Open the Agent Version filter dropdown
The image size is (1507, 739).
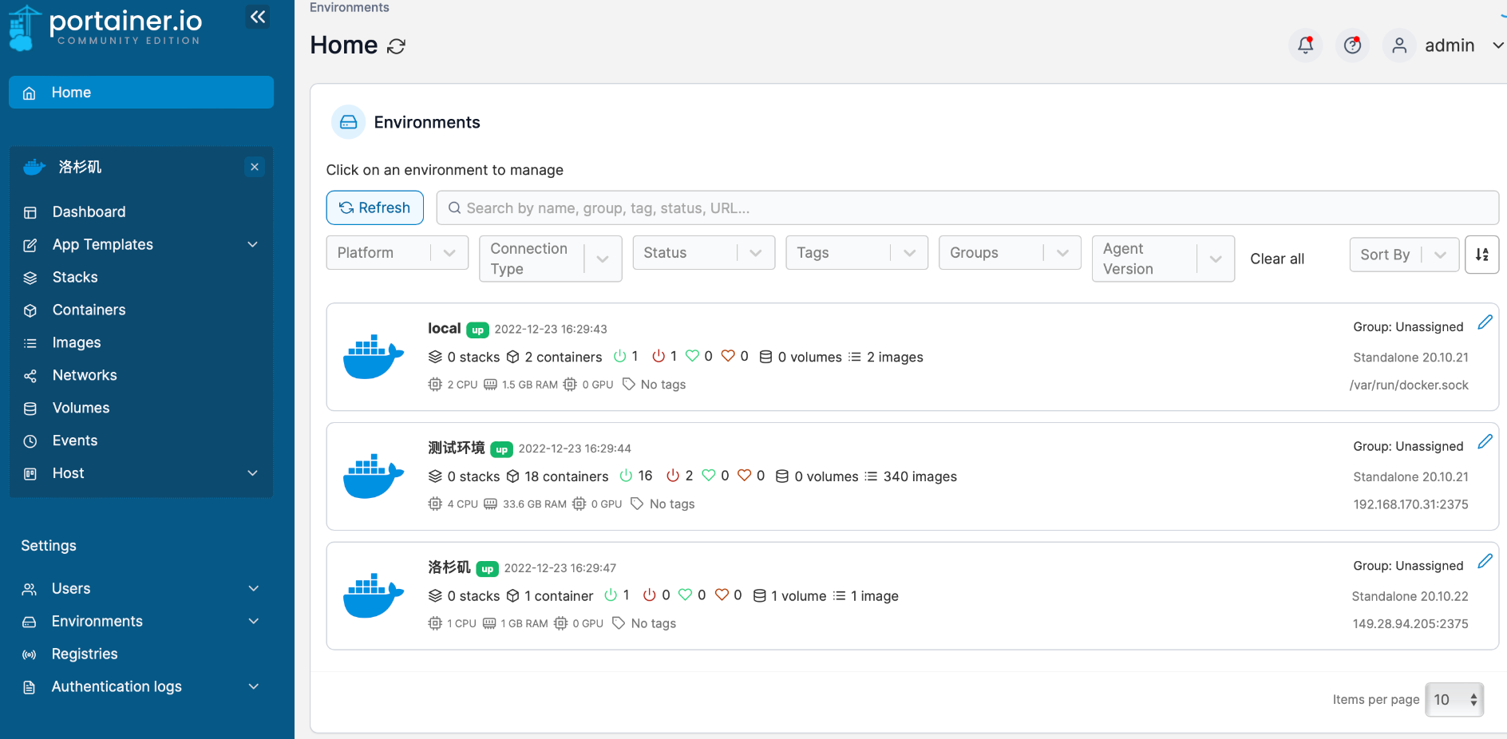pyautogui.click(x=1164, y=259)
